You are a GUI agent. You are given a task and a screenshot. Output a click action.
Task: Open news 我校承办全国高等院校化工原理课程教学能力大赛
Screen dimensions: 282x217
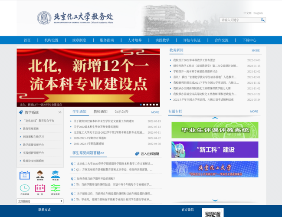pyautogui.click(x=202, y=89)
